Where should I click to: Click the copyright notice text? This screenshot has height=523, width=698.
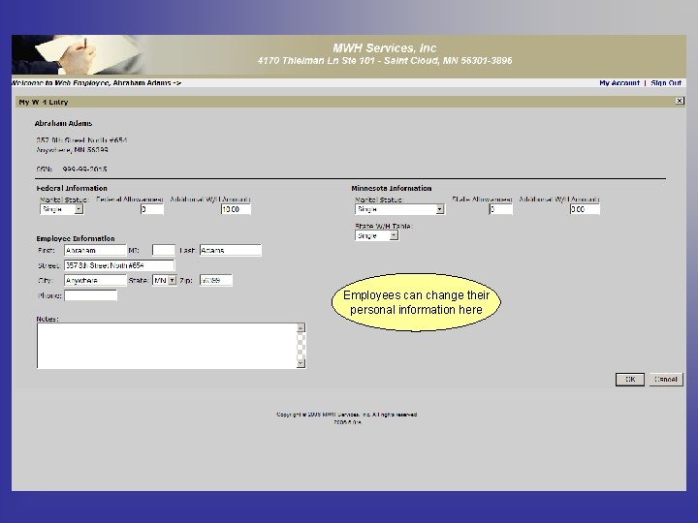coord(347,415)
